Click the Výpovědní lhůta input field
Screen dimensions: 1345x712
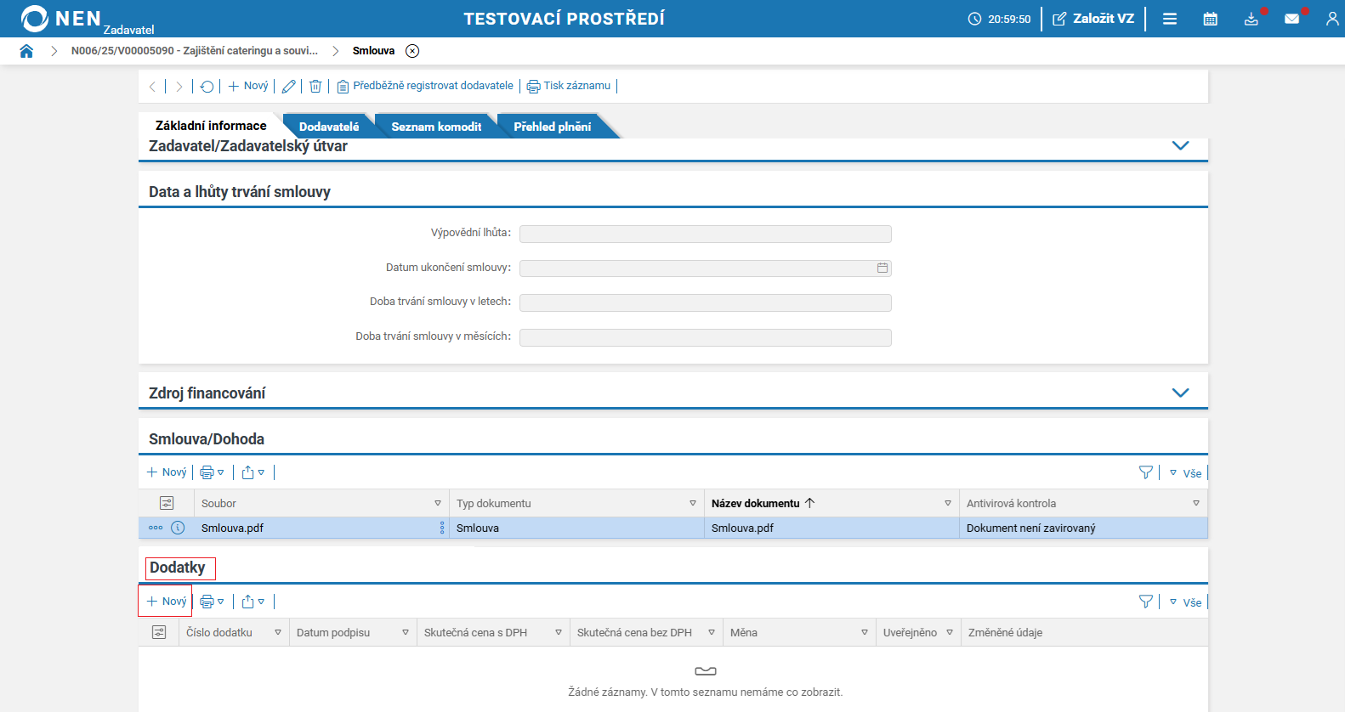[705, 234]
